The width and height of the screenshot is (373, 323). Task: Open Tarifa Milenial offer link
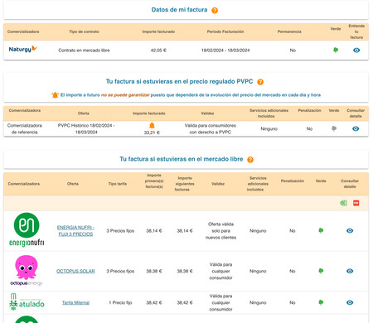[x=75, y=303]
